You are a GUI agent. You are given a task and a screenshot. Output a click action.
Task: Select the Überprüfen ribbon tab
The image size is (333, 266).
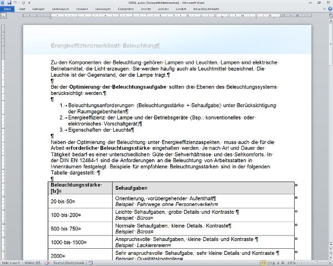(126, 9)
